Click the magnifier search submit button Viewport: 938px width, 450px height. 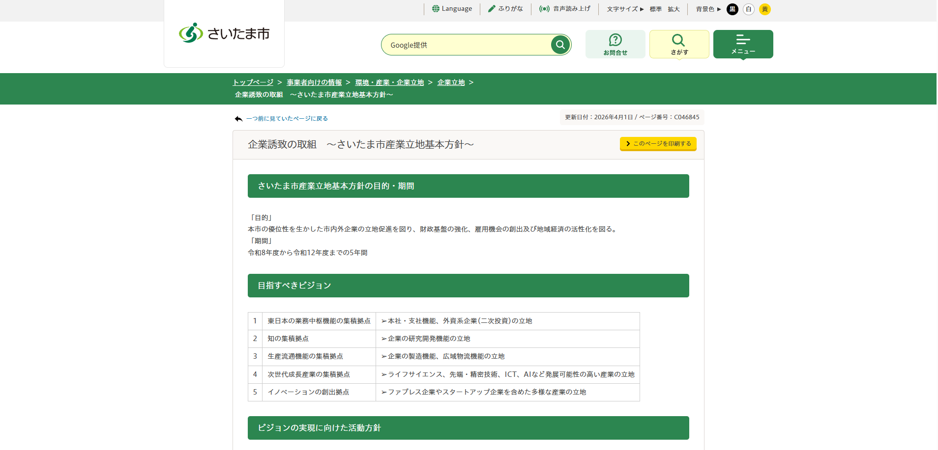pyautogui.click(x=560, y=45)
